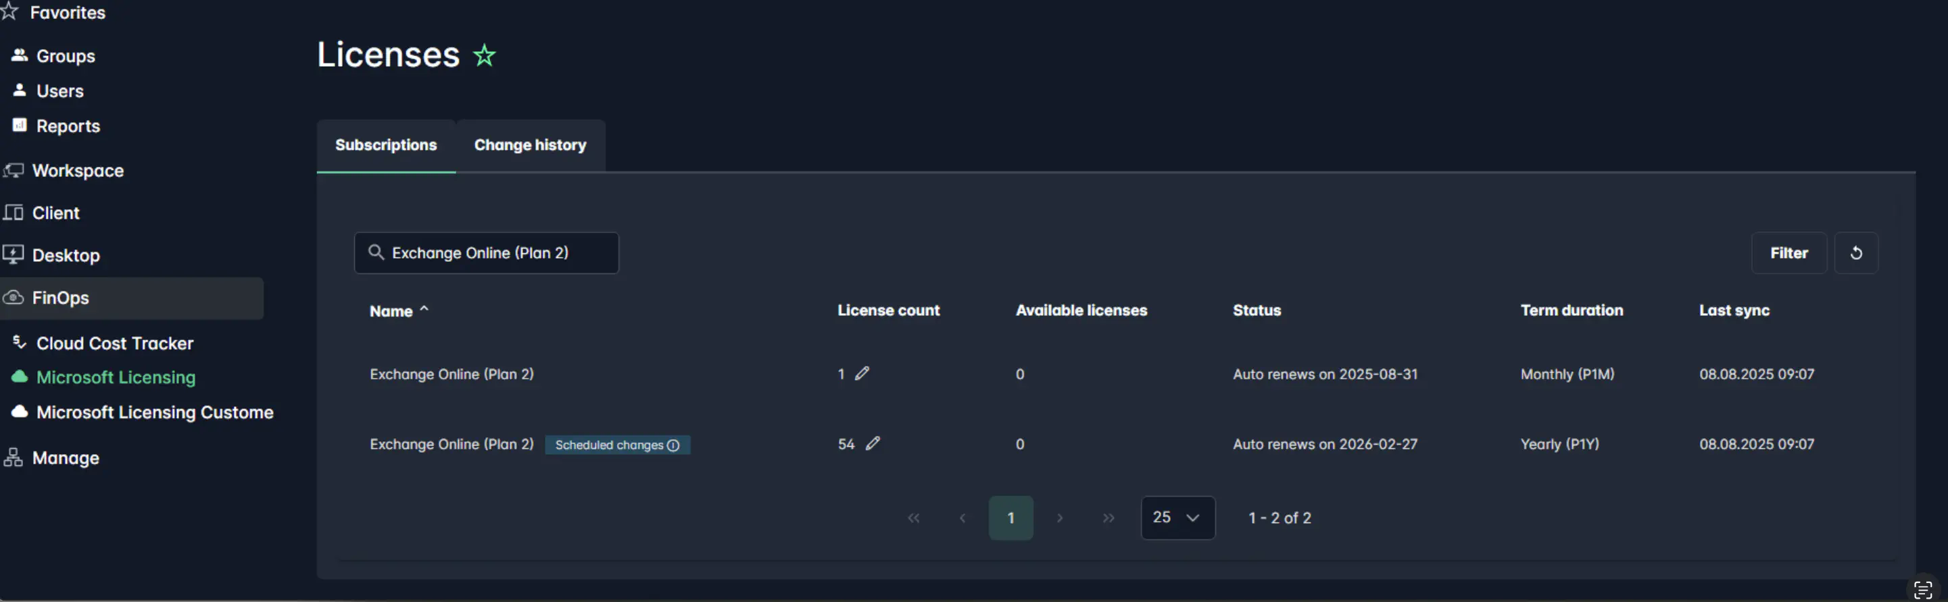Click the Microsoft Licensing Custome cloud icon

tap(20, 412)
